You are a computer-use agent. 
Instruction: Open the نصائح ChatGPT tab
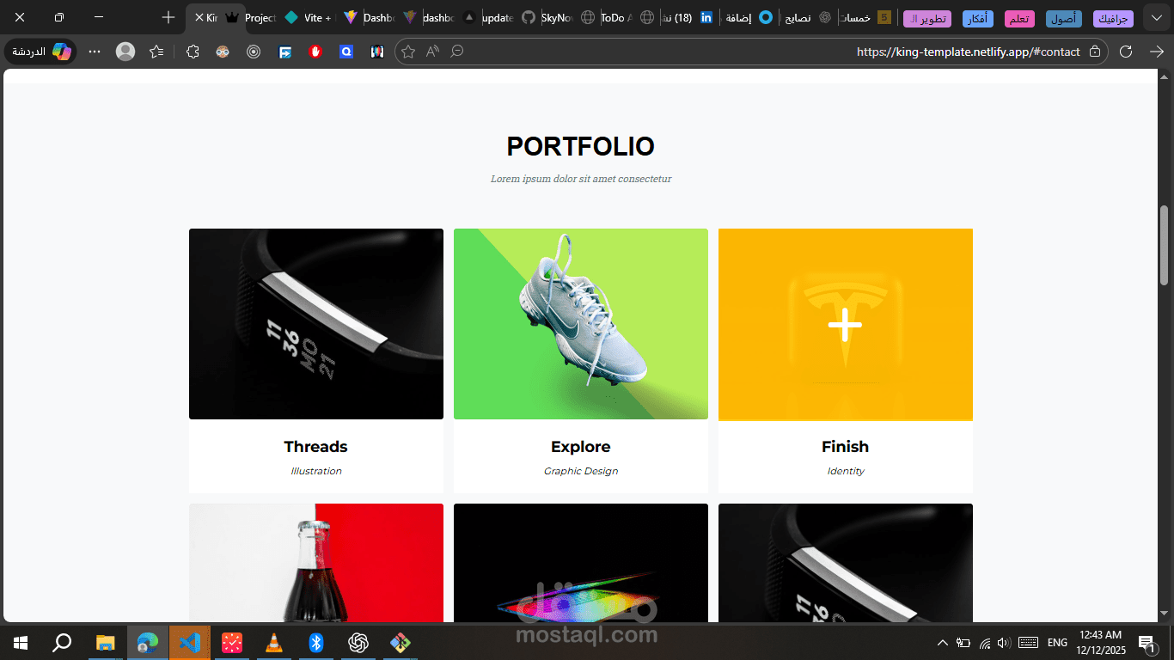pos(810,17)
